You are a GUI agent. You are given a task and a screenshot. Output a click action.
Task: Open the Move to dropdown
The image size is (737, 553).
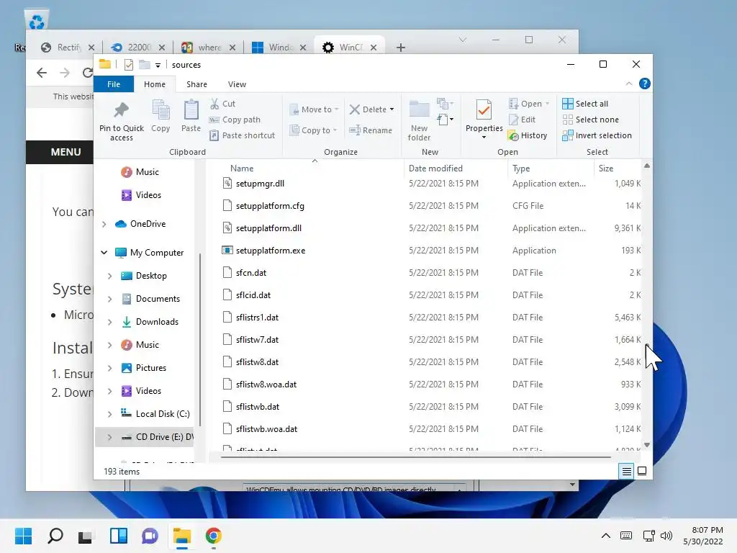(x=314, y=109)
